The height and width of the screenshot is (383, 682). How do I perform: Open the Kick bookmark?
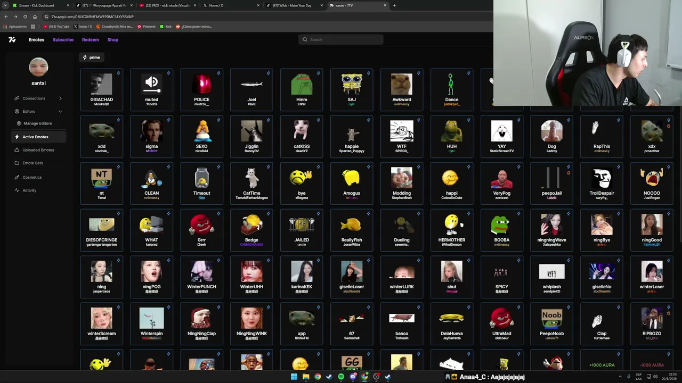166,27
